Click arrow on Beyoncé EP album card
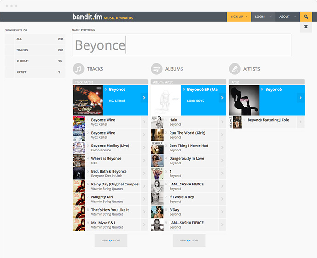Screen dimensions: 317x258 222,98
